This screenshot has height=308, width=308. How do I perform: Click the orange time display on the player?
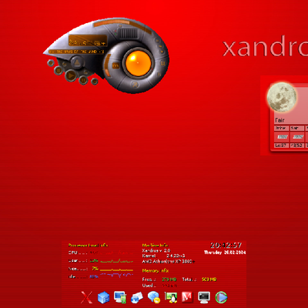pyautogui.click(x=88, y=41)
